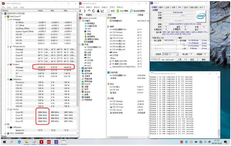The width and height of the screenshot is (231, 146).
Task: Switch to CPU-Z purple taskbar icon
Action: tap(56, 142)
